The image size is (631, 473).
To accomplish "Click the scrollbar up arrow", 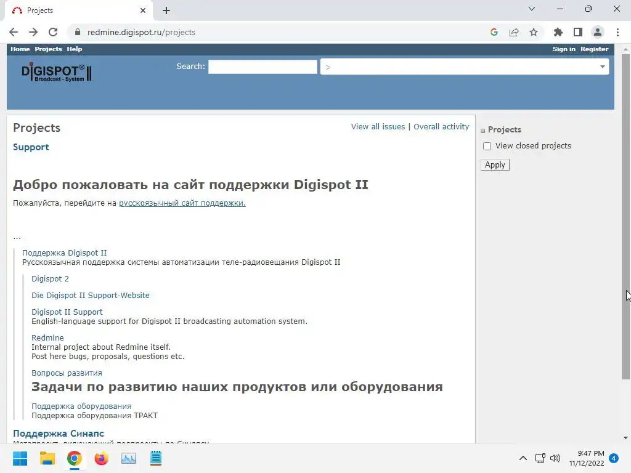I will [x=625, y=49].
